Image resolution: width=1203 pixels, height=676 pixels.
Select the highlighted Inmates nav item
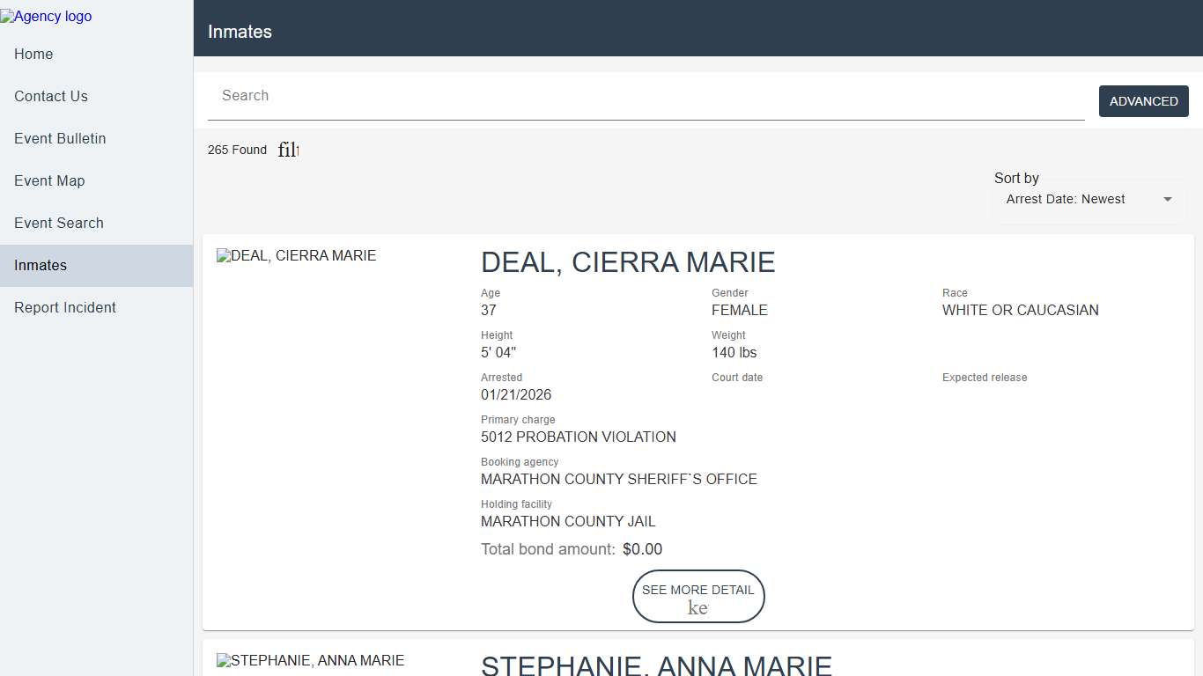[x=40, y=265]
